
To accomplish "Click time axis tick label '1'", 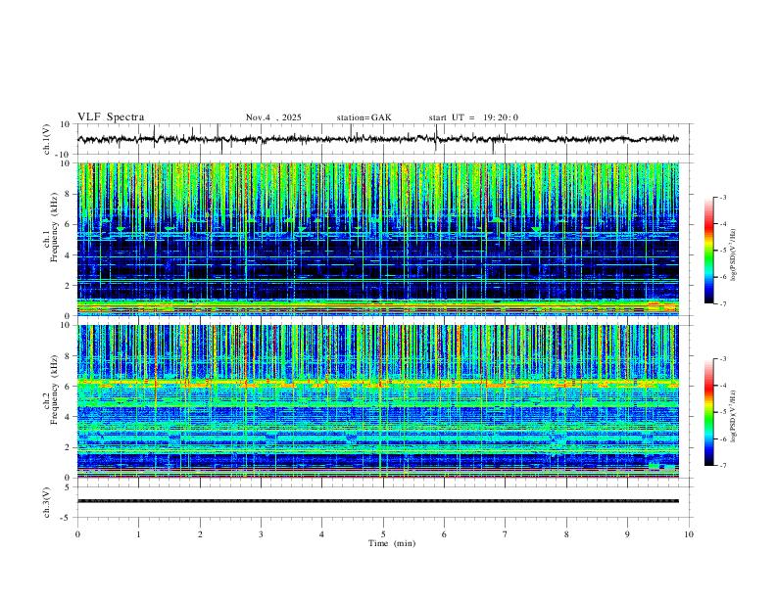I will (x=138, y=534).
